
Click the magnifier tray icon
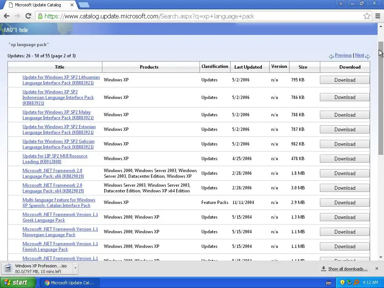[356, 282]
